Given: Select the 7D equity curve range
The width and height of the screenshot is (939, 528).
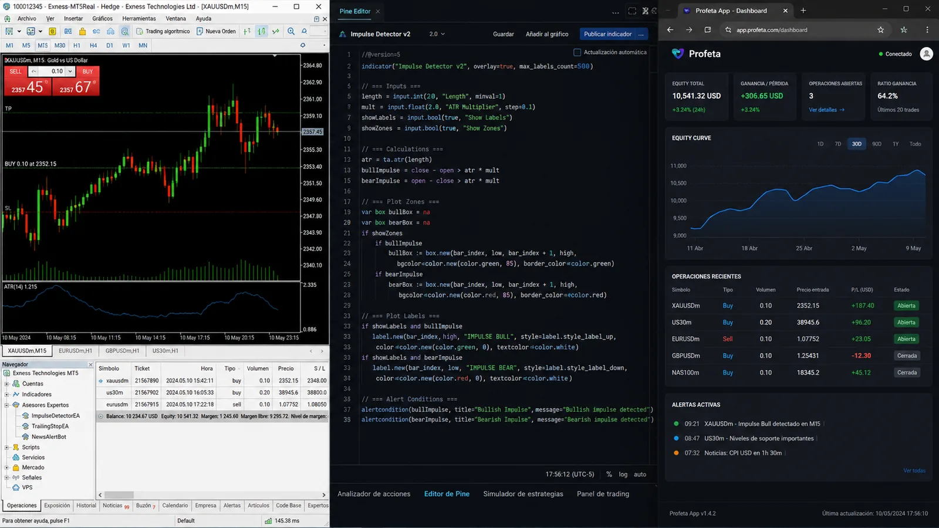Looking at the screenshot, I should coord(838,144).
